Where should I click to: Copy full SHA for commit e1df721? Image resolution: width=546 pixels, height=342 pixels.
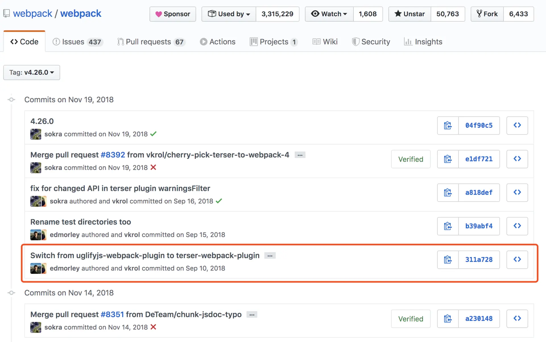click(x=448, y=159)
